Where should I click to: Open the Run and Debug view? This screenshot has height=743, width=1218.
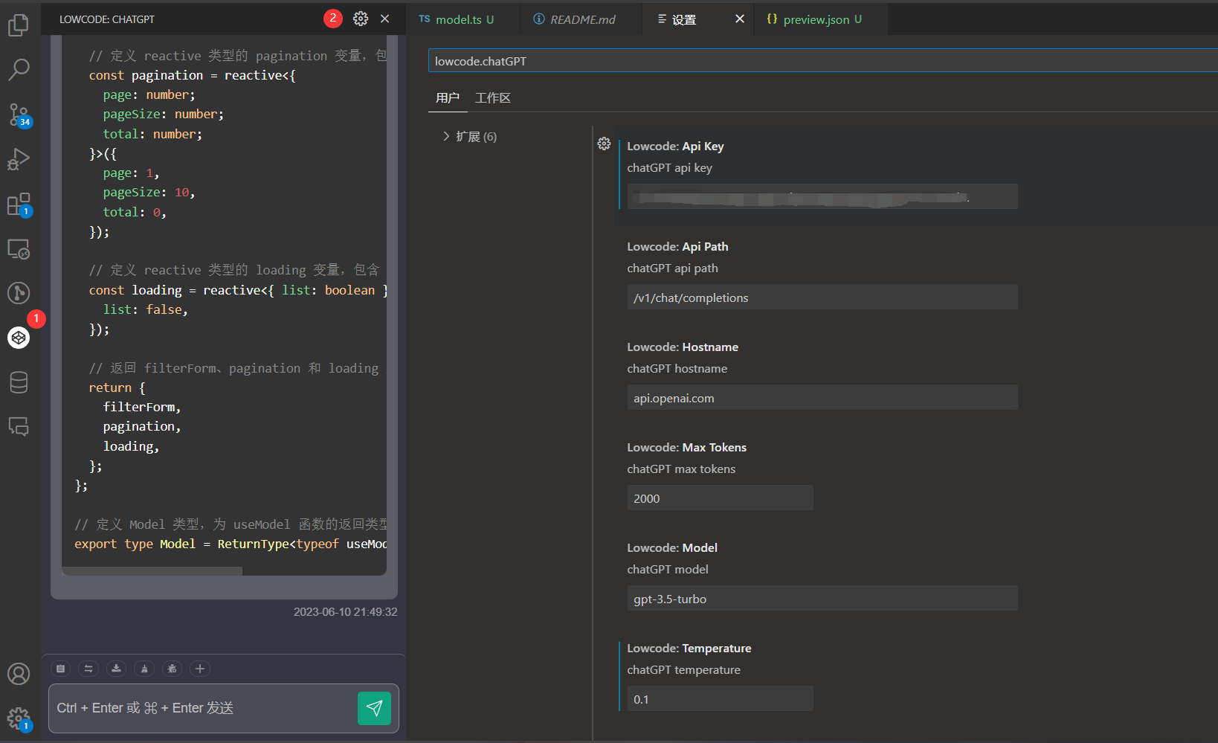pos(19,159)
